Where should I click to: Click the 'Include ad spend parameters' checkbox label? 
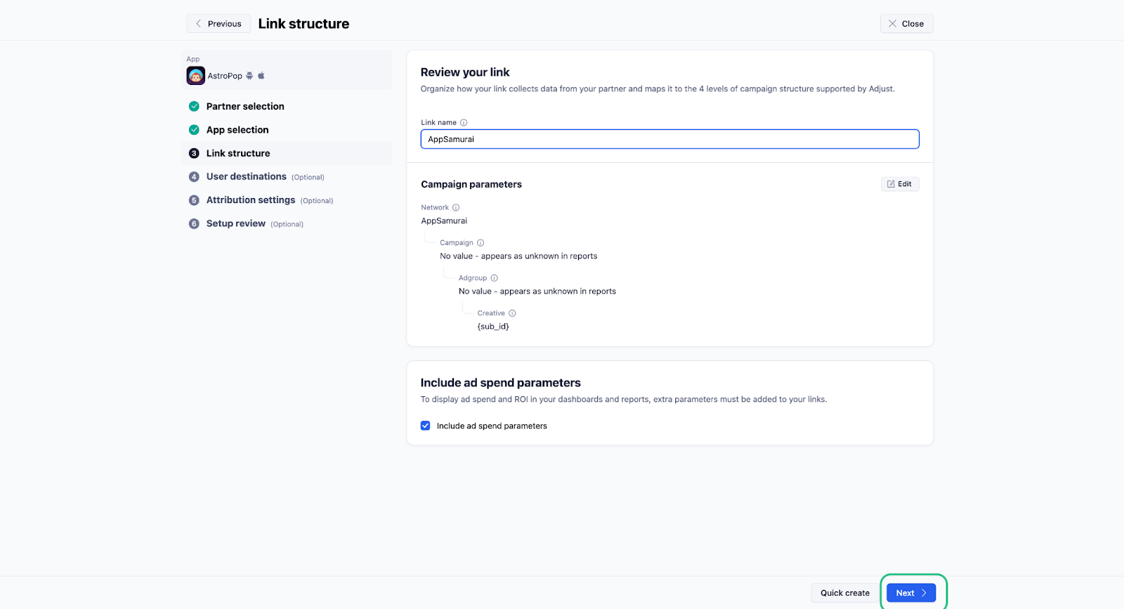click(492, 426)
